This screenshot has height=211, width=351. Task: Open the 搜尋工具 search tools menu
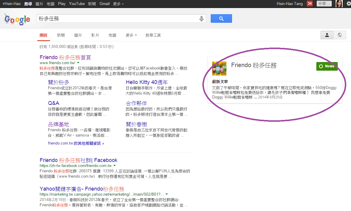pyautogui.click(x=153, y=35)
